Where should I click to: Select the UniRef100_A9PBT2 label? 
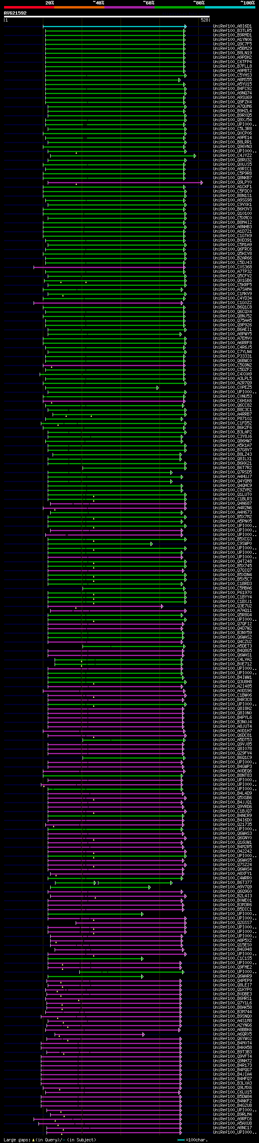[x=232, y=71]
